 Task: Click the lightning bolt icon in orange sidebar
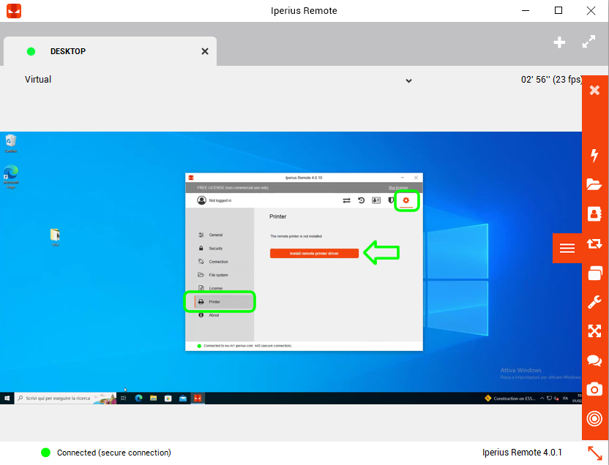(594, 156)
